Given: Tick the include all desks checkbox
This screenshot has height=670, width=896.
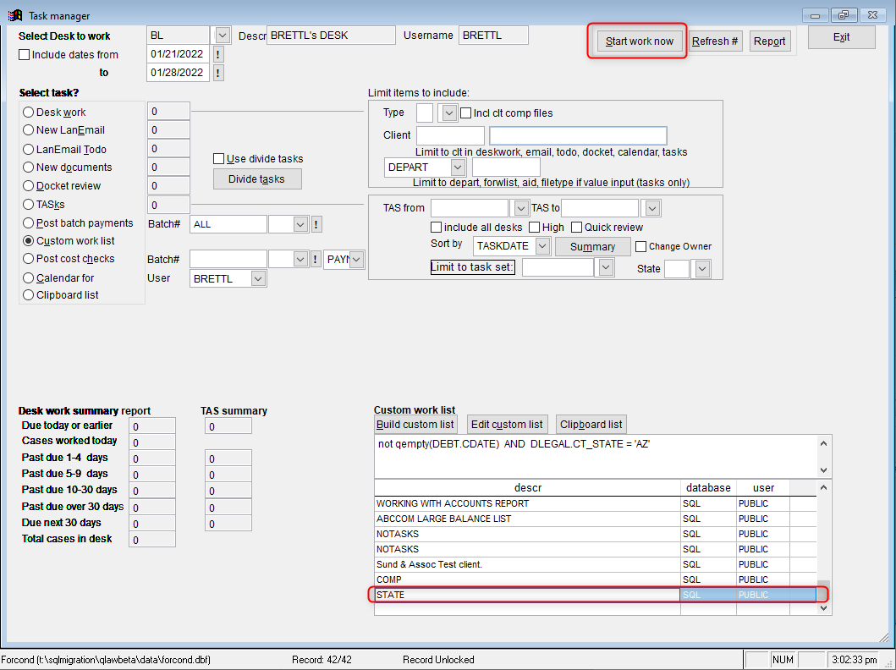Looking at the screenshot, I should (x=436, y=228).
